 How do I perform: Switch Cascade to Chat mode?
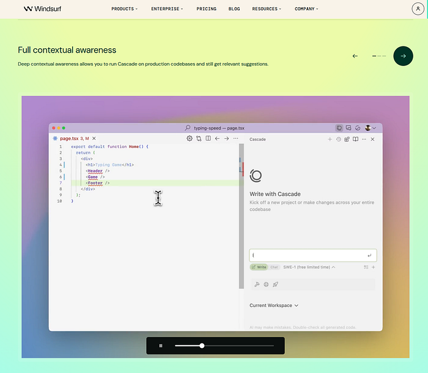[274, 267]
